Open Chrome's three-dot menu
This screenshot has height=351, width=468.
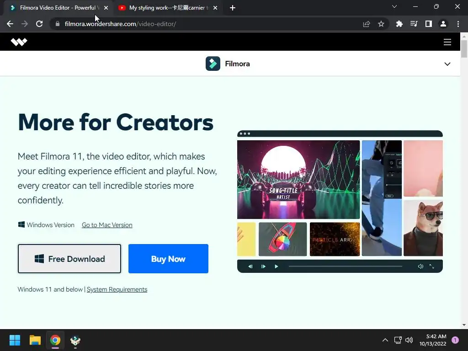pos(458,24)
